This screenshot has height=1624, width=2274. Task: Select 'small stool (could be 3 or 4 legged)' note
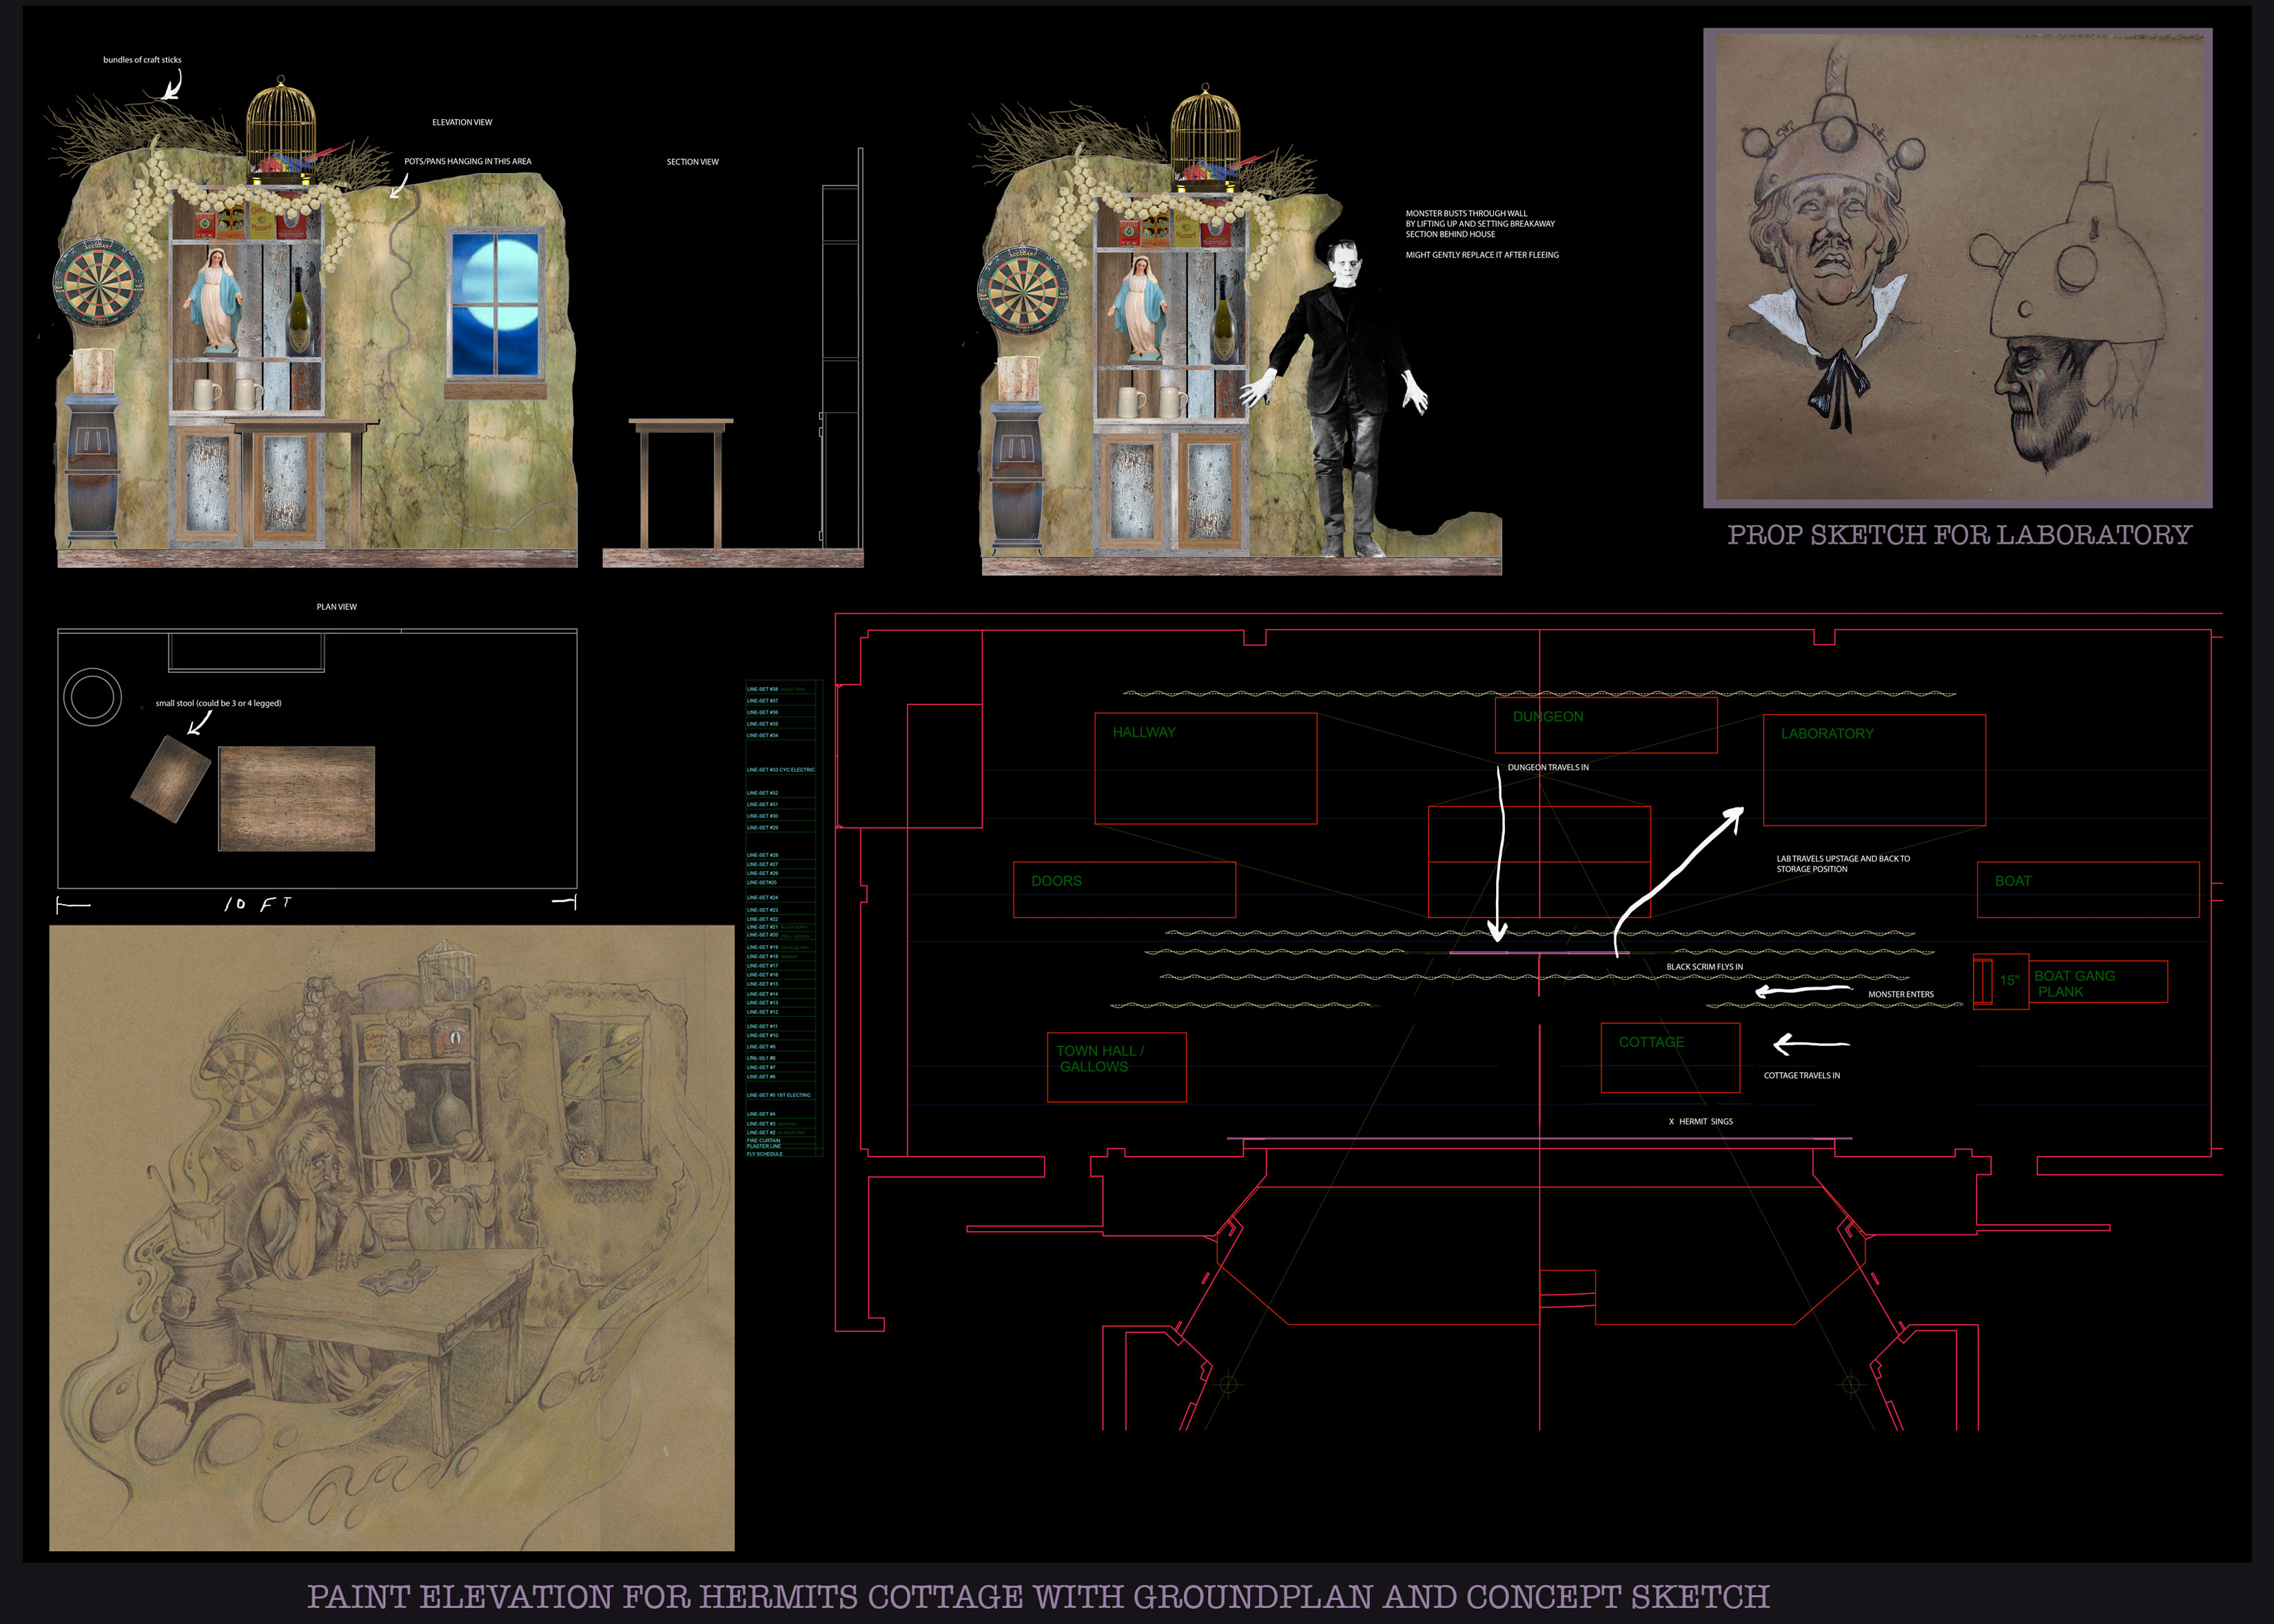(219, 703)
